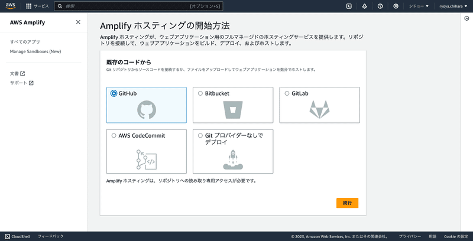
Task: Open フィードバック in the footer
Action: click(51, 236)
